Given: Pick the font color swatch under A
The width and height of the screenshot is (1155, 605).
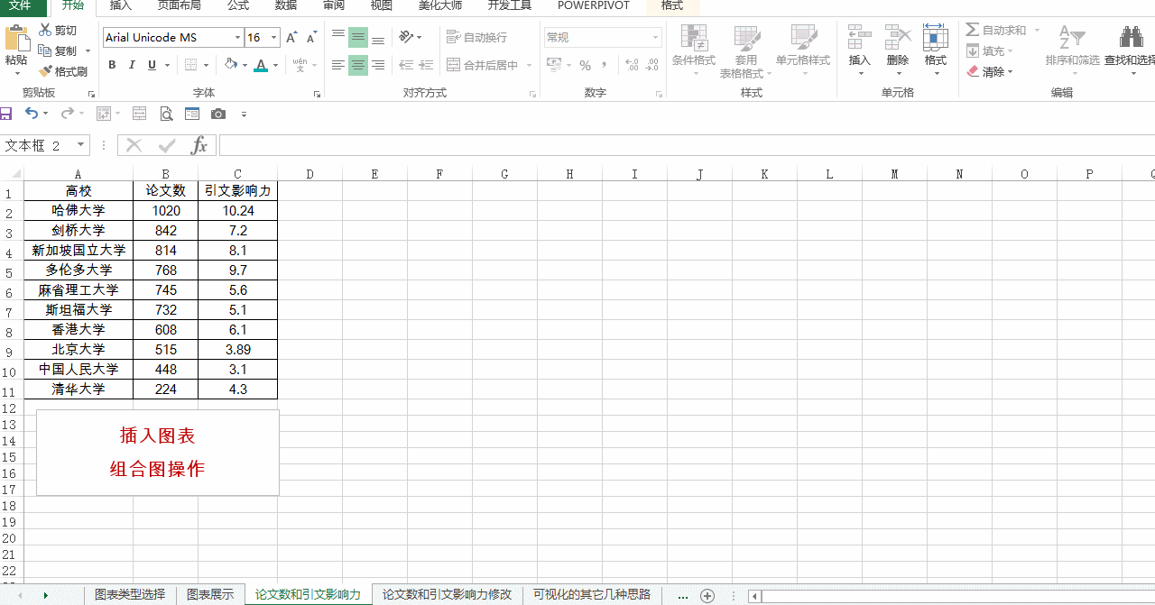Looking at the screenshot, I should (261, 65).
